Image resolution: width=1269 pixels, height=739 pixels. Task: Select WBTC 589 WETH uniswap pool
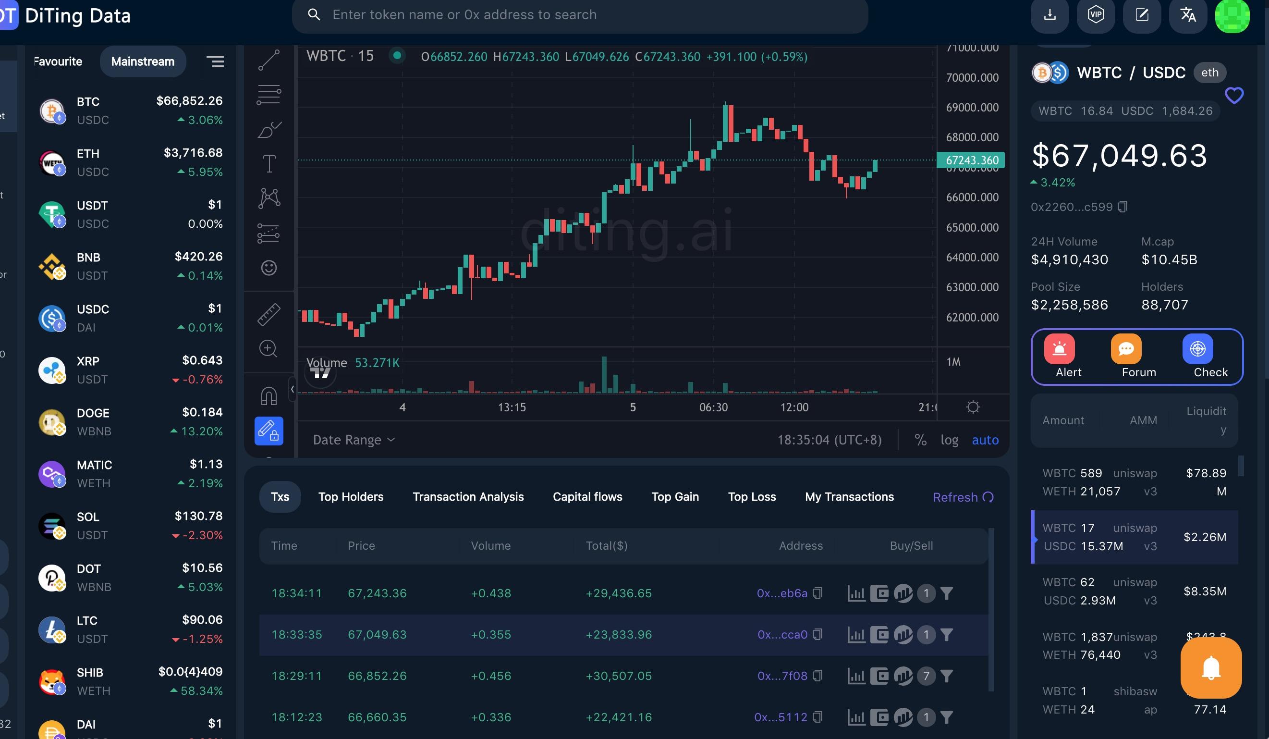[1134, 482]
